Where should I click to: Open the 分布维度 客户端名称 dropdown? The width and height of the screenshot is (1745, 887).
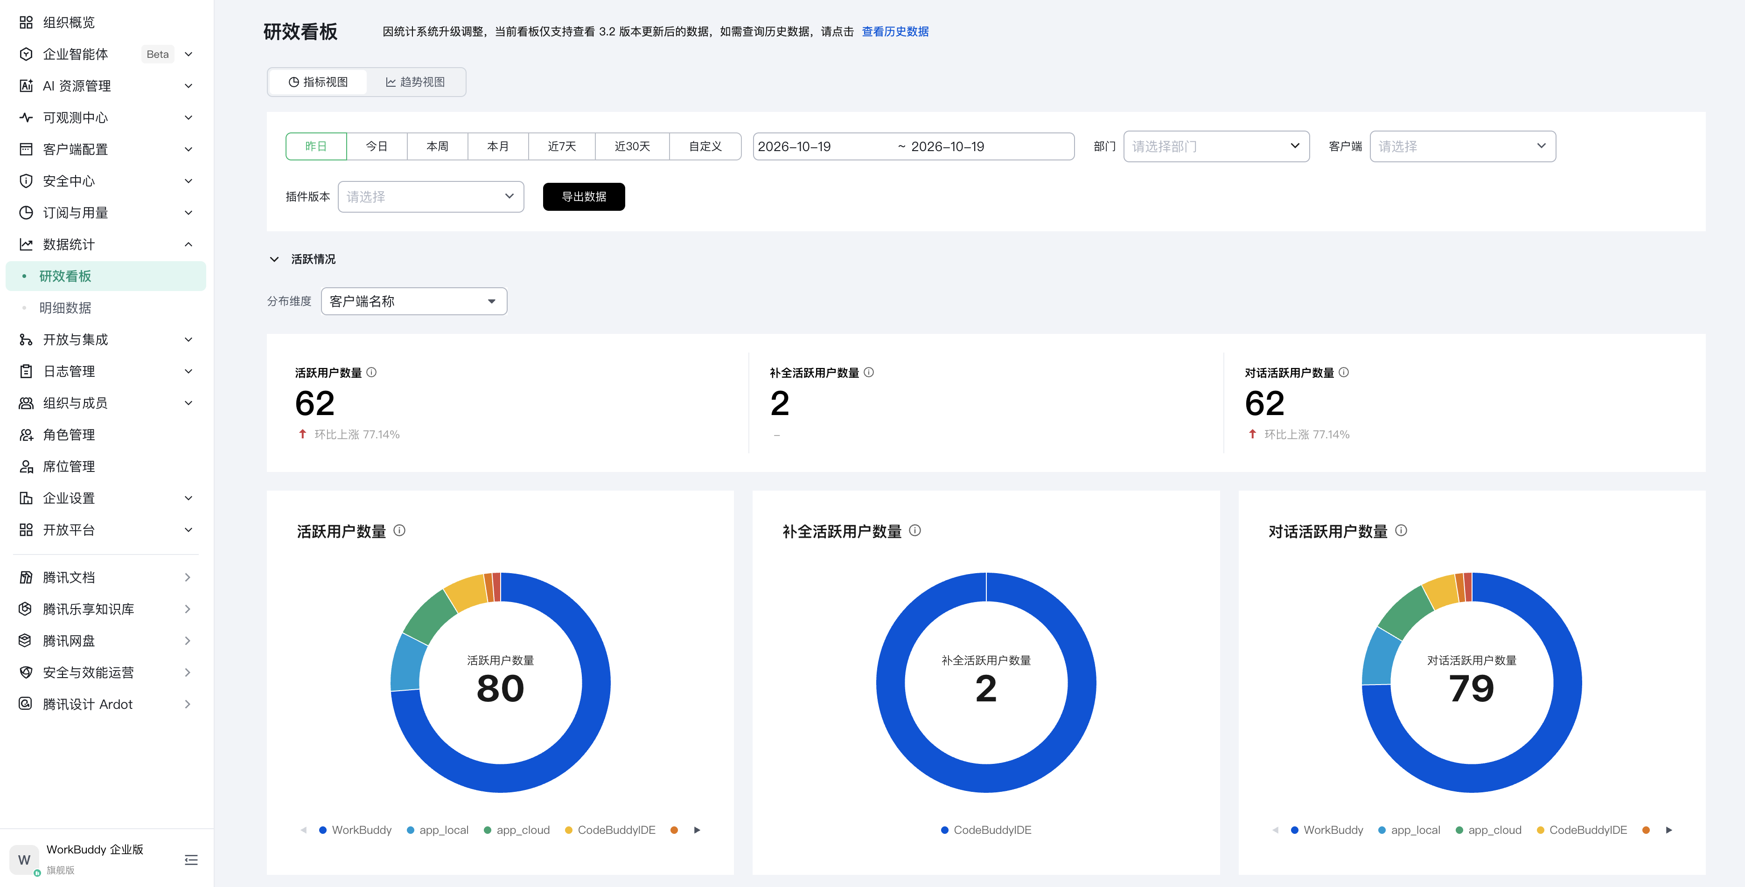point(414,301)
